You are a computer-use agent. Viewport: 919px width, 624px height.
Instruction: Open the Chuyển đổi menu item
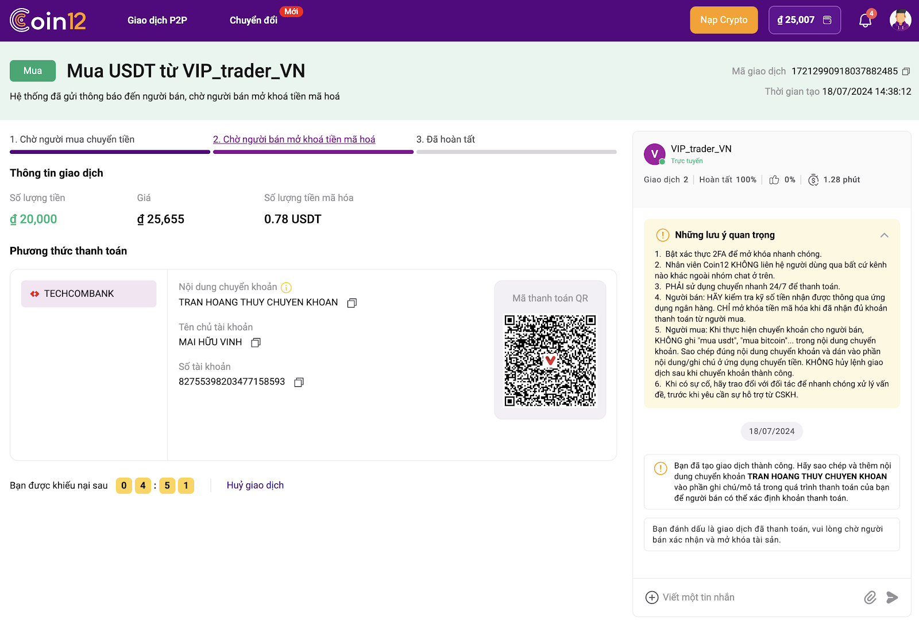pos(253,20)
